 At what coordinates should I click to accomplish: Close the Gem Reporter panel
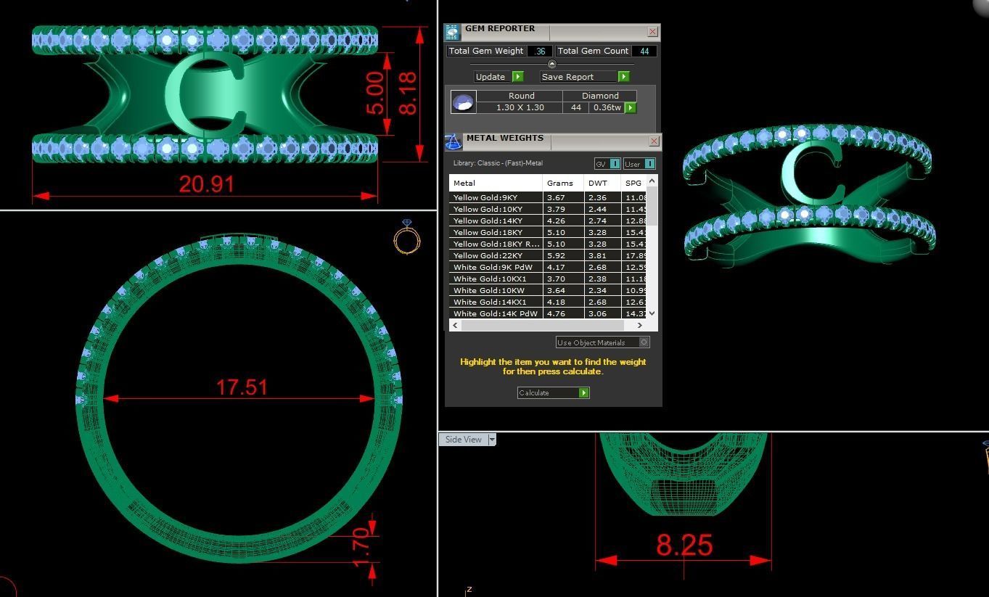652,32
